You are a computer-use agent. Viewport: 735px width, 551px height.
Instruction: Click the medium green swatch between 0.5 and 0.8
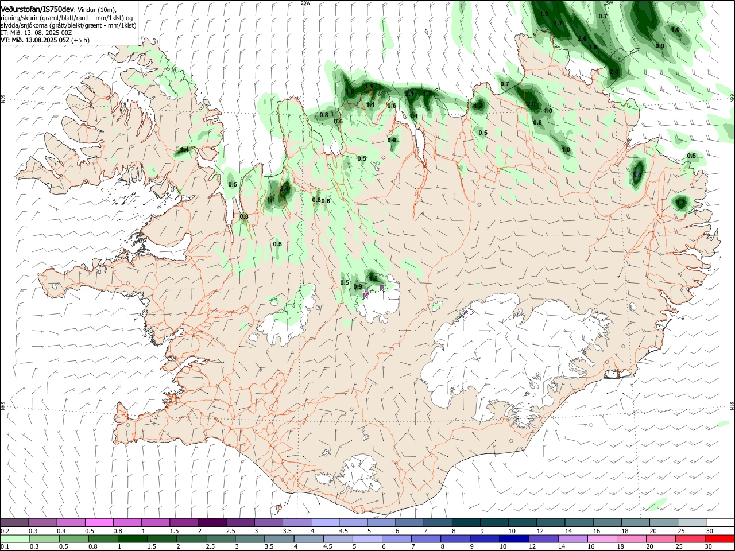[x=74, y=538]
